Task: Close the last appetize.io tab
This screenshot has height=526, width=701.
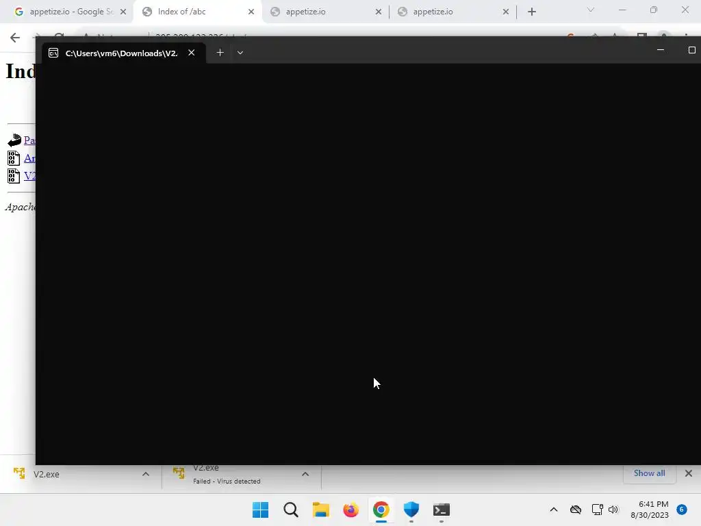Action: 506,12
